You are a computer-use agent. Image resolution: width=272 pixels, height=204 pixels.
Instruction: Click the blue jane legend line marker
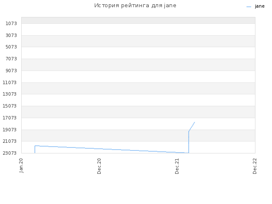coord(249,7)
